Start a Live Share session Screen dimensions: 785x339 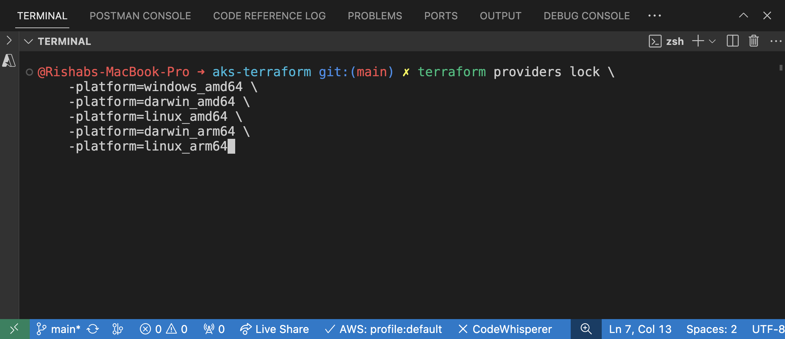point(274,329)
